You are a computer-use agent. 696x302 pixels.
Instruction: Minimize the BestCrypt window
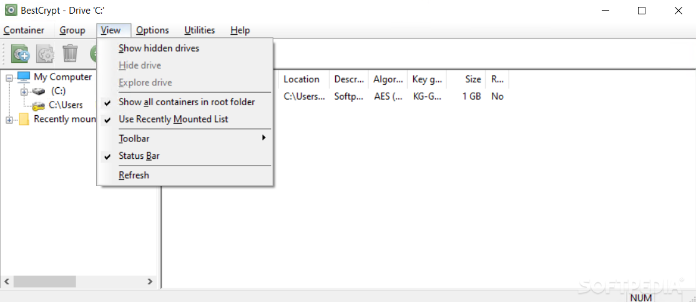[x=605, y=11]
